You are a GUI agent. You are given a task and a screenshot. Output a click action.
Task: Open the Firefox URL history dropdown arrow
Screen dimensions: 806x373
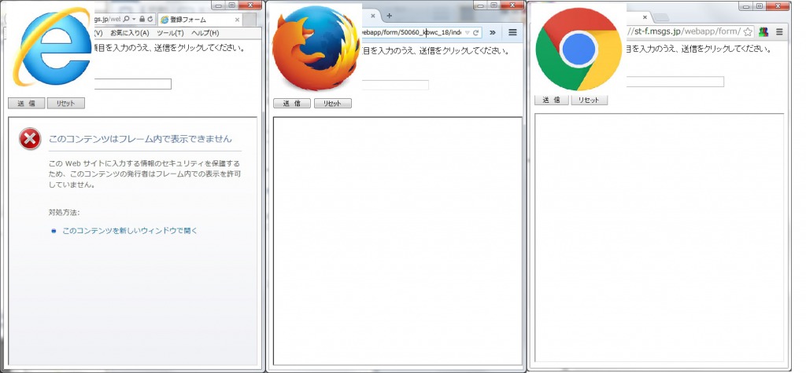467,32
